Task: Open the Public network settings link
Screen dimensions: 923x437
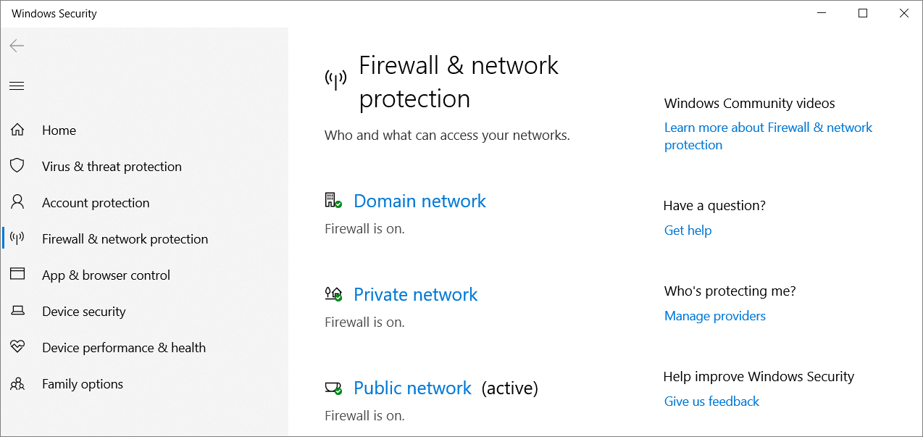Action: [x=412, y=388]
